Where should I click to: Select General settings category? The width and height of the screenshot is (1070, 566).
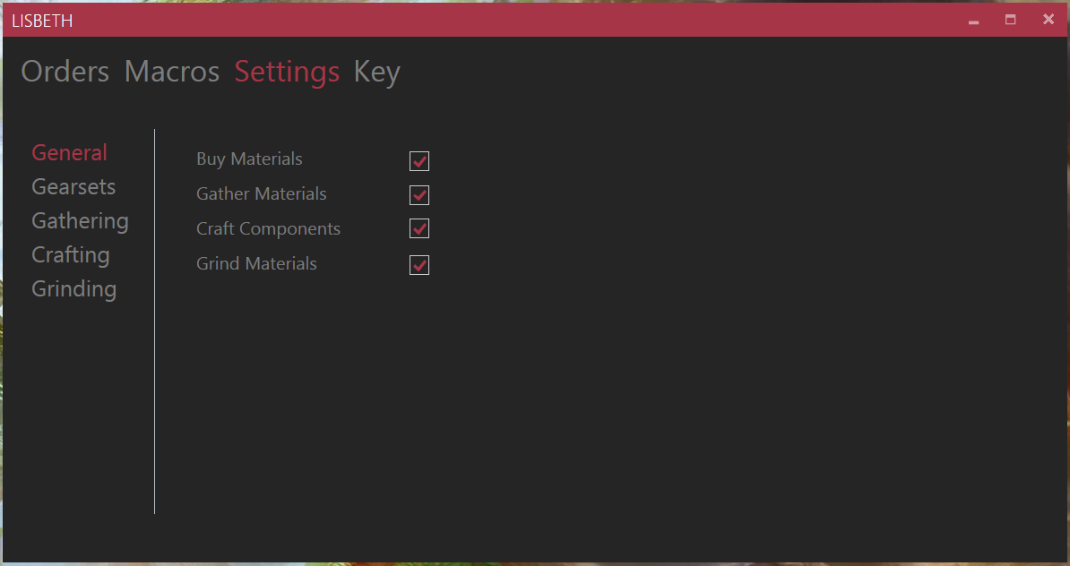click(69, 153)
